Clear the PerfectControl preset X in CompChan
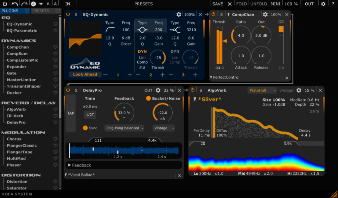Screen dimensions: 338x198 click(x=287, y=78)
